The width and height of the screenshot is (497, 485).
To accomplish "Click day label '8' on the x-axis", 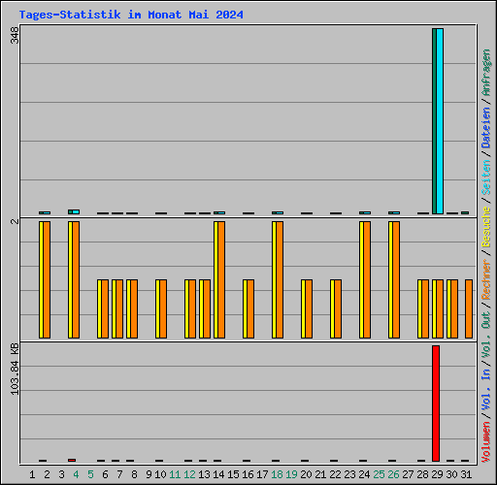I will coord(134,474).
